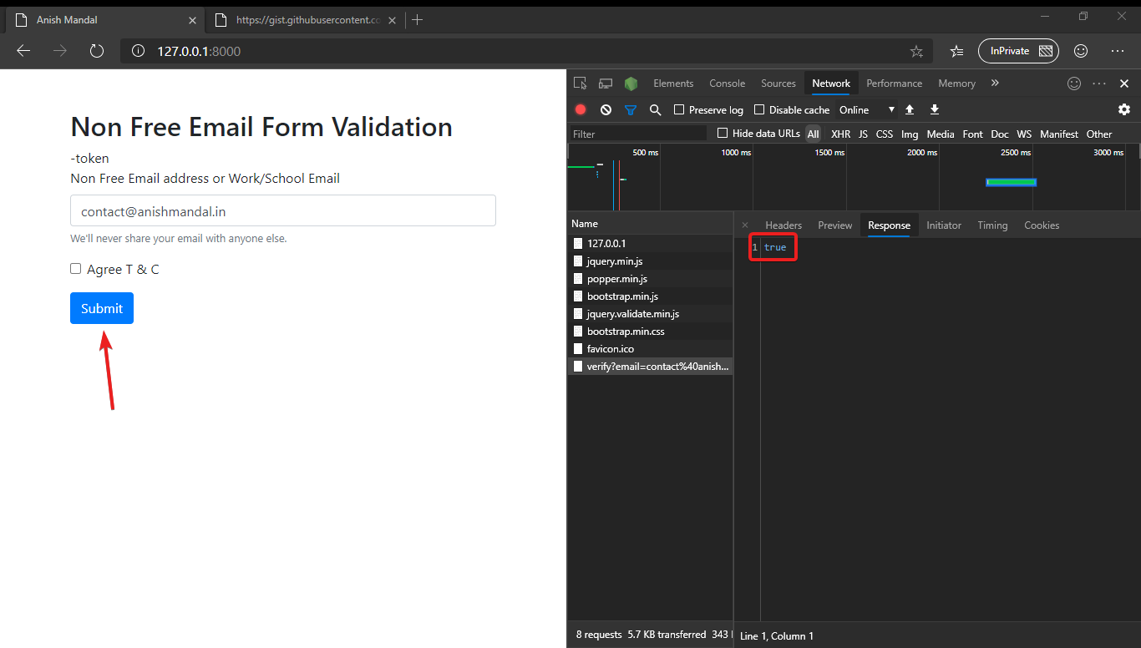Open the DevTools overflow menu
Image resolution: width=1141 pixels, height=648 pixels.
1098,83
